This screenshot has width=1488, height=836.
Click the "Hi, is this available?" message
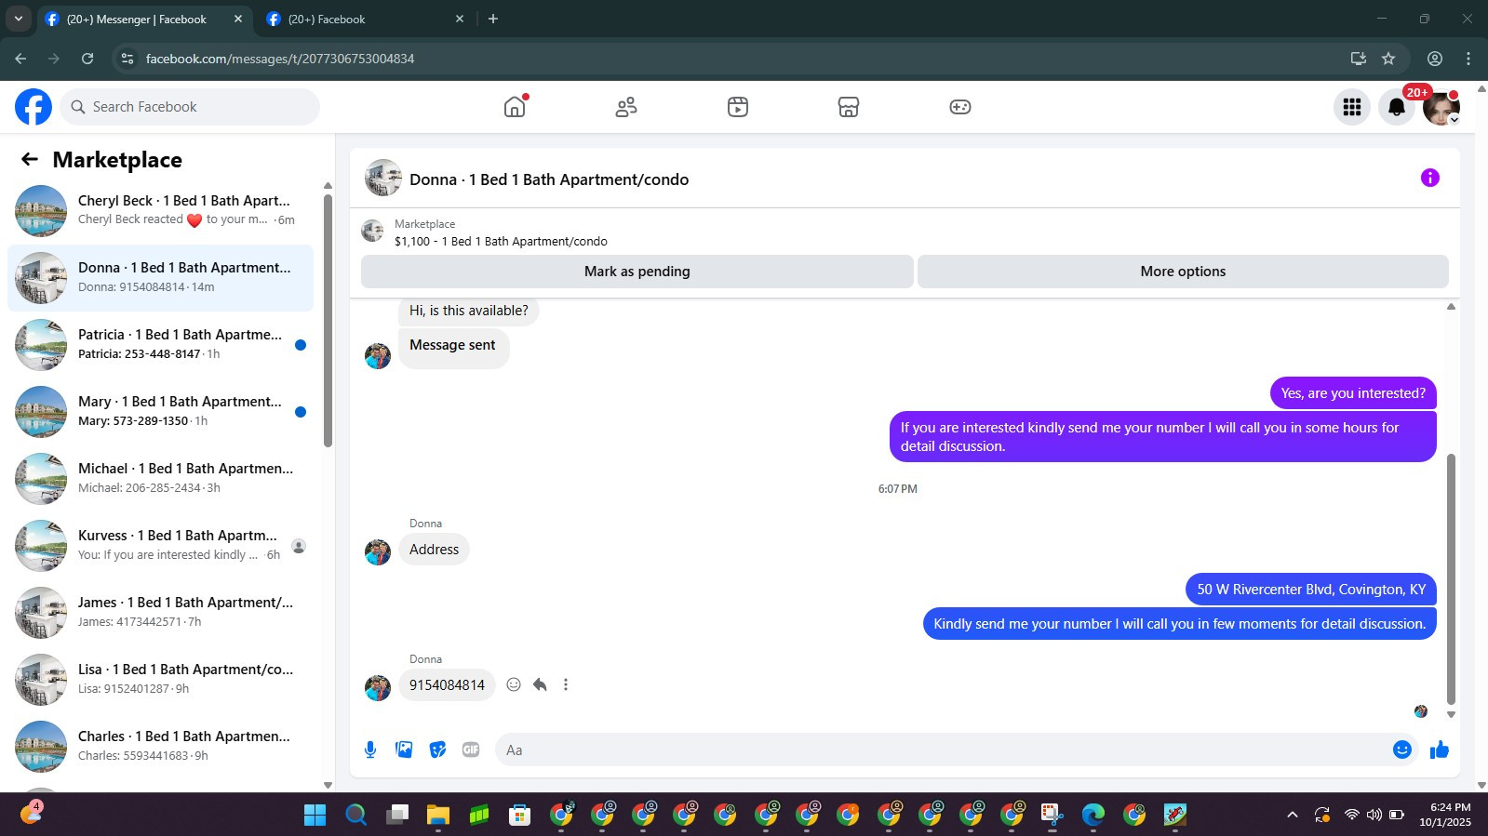(468, 311)
